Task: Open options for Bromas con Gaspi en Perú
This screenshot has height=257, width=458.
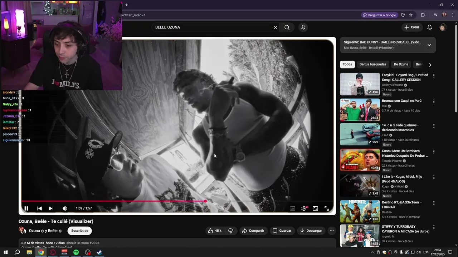Action: click(x=434, y=101)
